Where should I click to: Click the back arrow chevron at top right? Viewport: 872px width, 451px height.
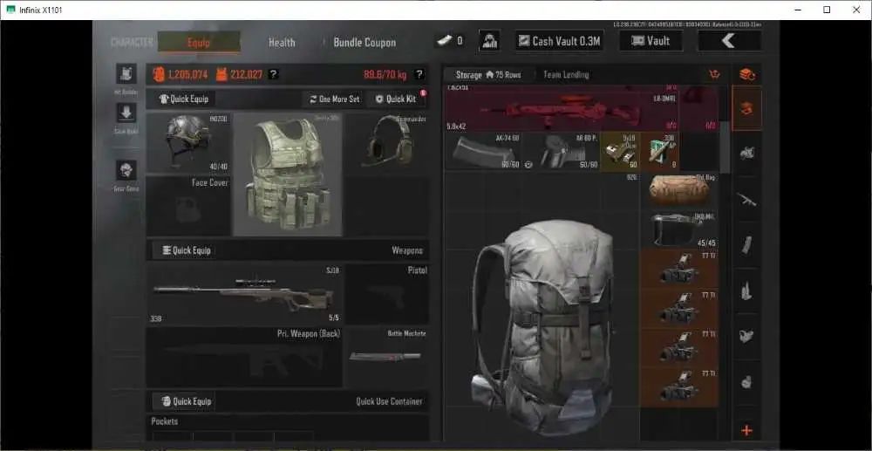click(x=729, y=41)
